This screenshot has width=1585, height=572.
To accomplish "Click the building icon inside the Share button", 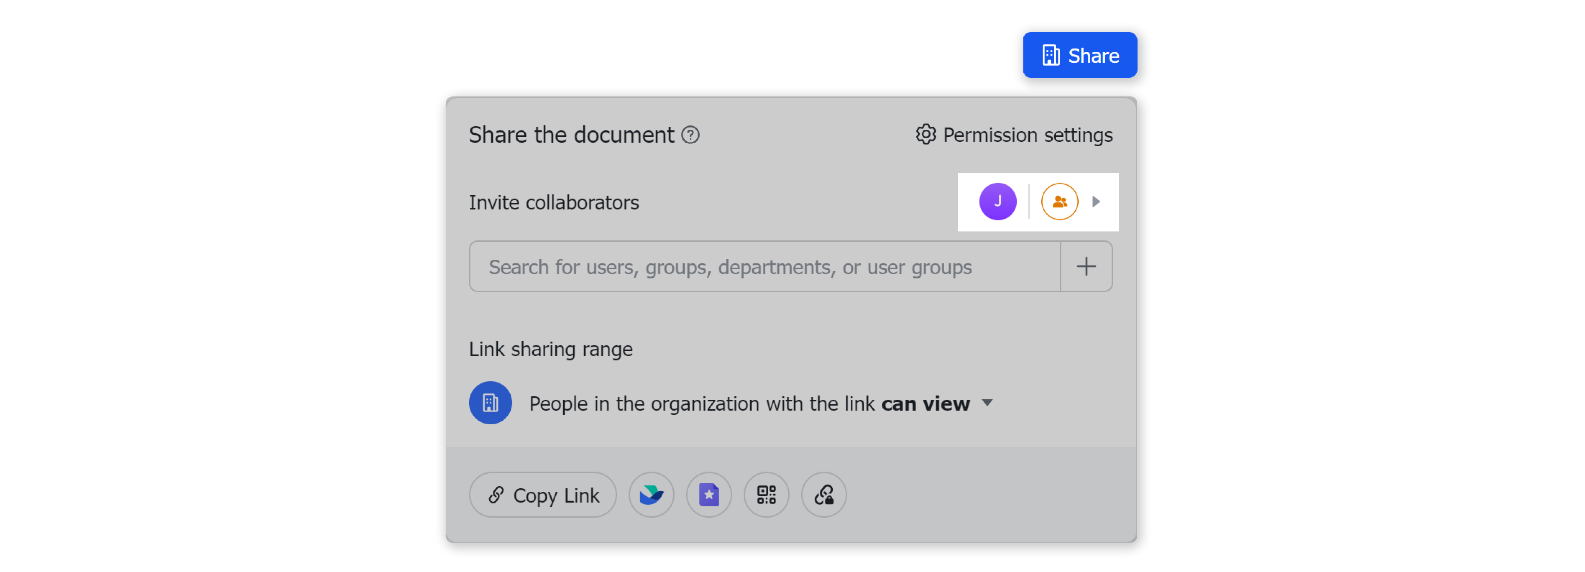I will coord(1051,55).
